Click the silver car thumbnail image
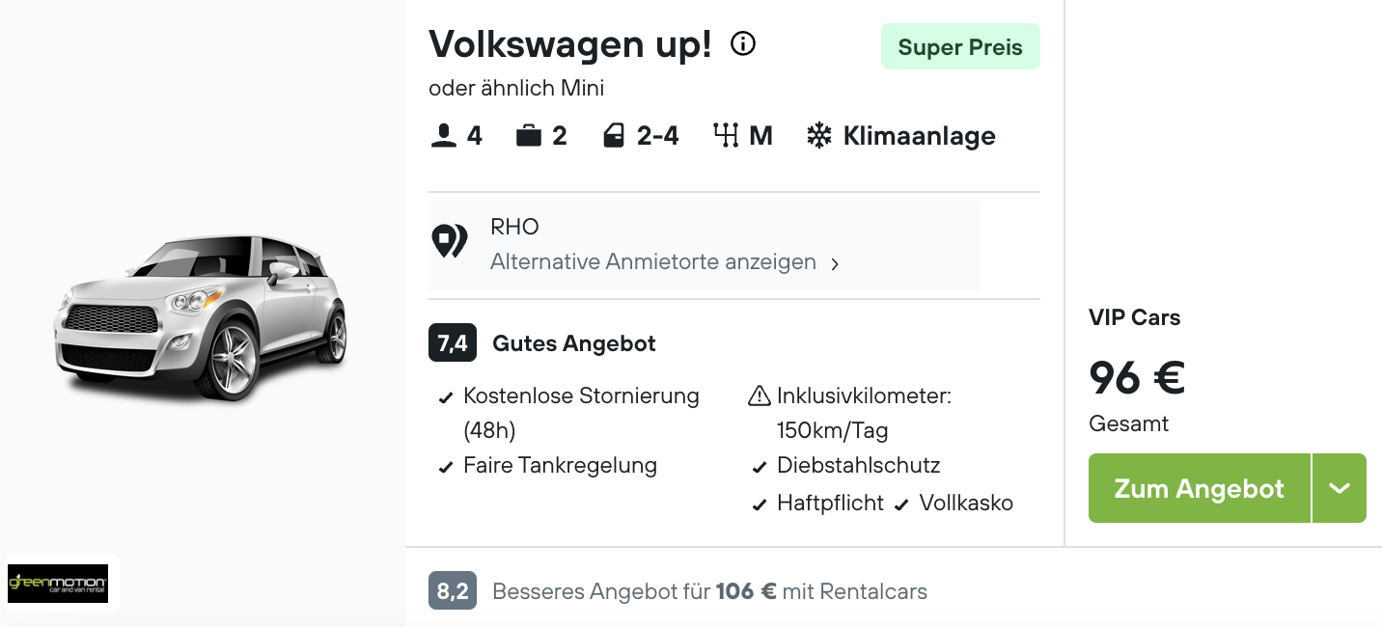Viewport: 1382px width, 627px height. coord(201,315)
